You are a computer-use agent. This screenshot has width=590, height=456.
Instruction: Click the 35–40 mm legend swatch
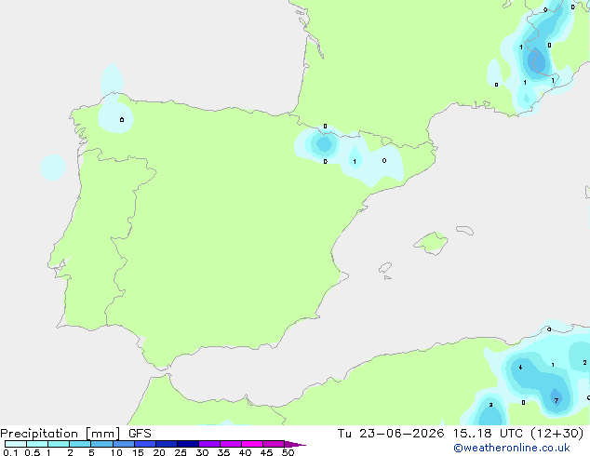coord(231,444)
